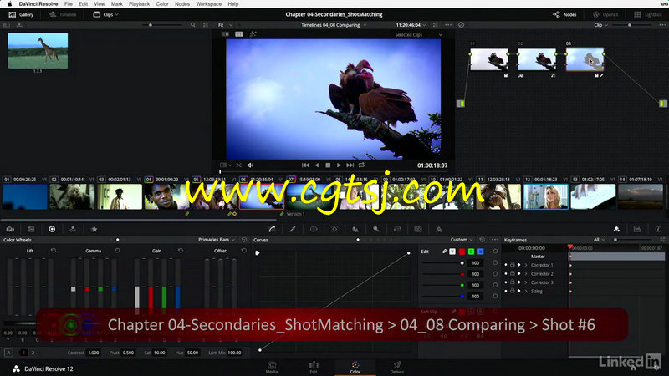Screen dimensions: 669x376
Task: Reset Lift color bars
Action: pos(54,251)
